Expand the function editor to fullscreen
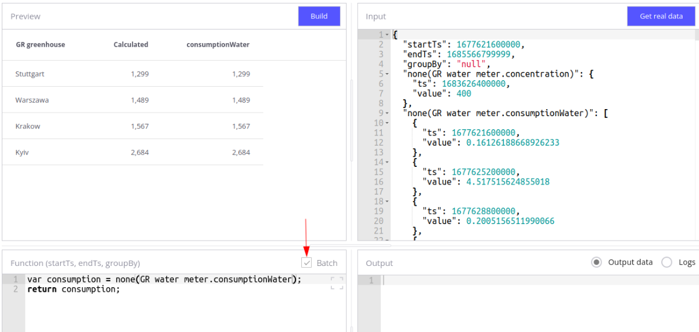The width and height of the screenshot is (699, 332). [x=337, y=282]
